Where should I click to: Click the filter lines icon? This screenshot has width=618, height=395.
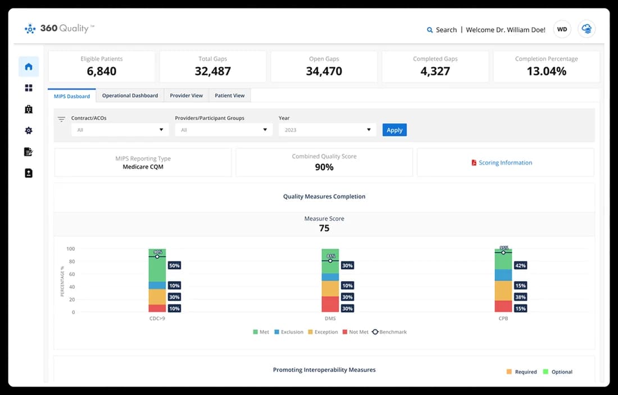(x=61, y=119)
